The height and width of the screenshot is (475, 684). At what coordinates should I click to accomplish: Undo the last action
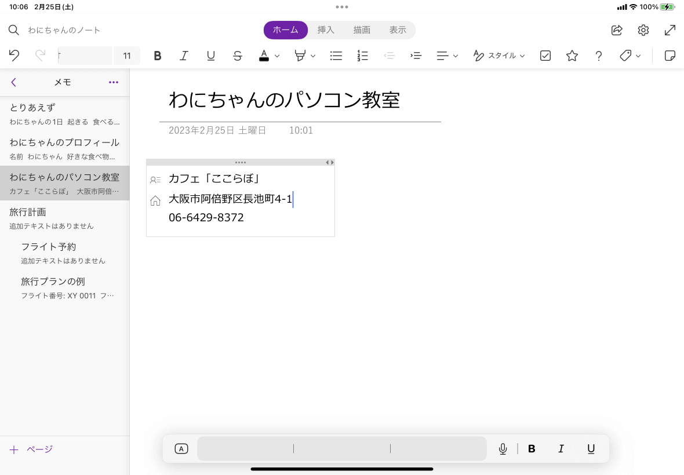(14, 56)
